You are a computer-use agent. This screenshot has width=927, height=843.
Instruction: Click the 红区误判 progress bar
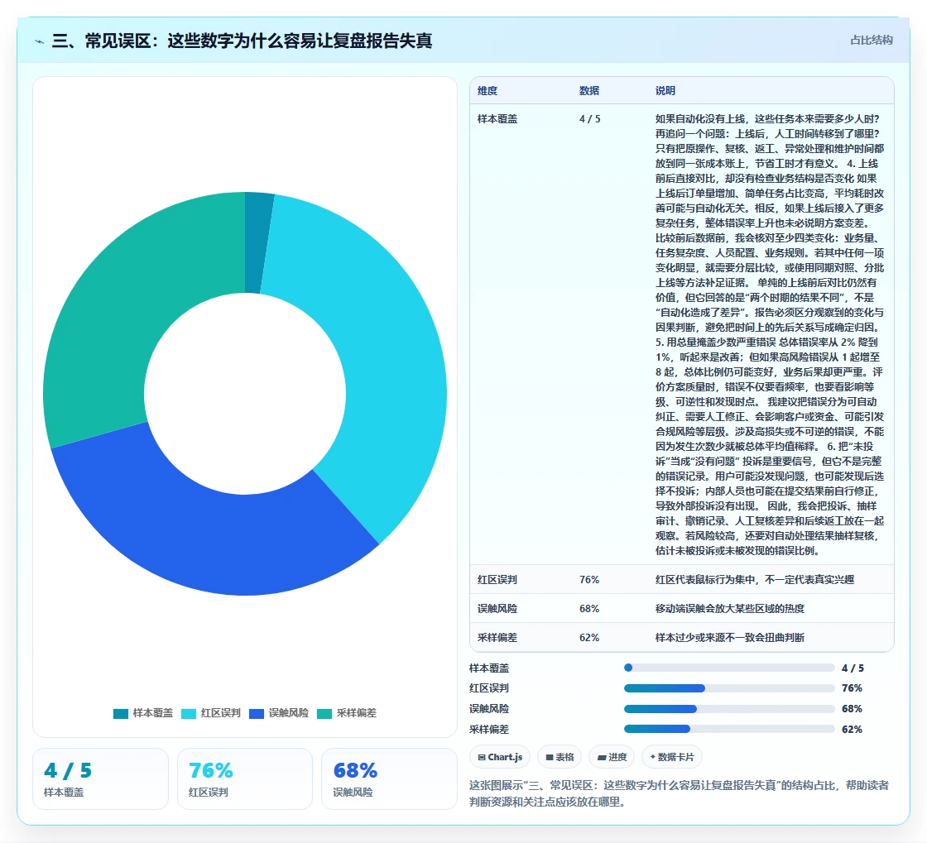729,688
